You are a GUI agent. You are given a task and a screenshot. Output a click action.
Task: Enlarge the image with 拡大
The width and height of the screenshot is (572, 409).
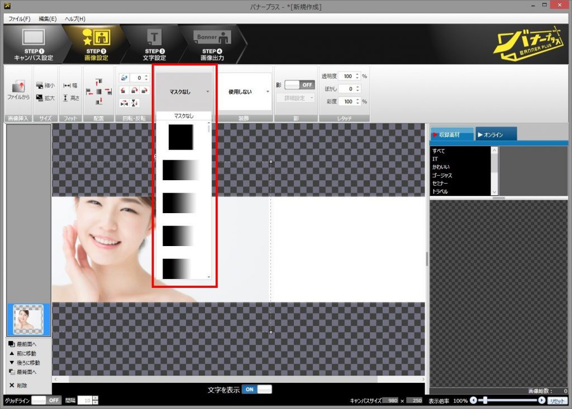[x=45, y=98]
